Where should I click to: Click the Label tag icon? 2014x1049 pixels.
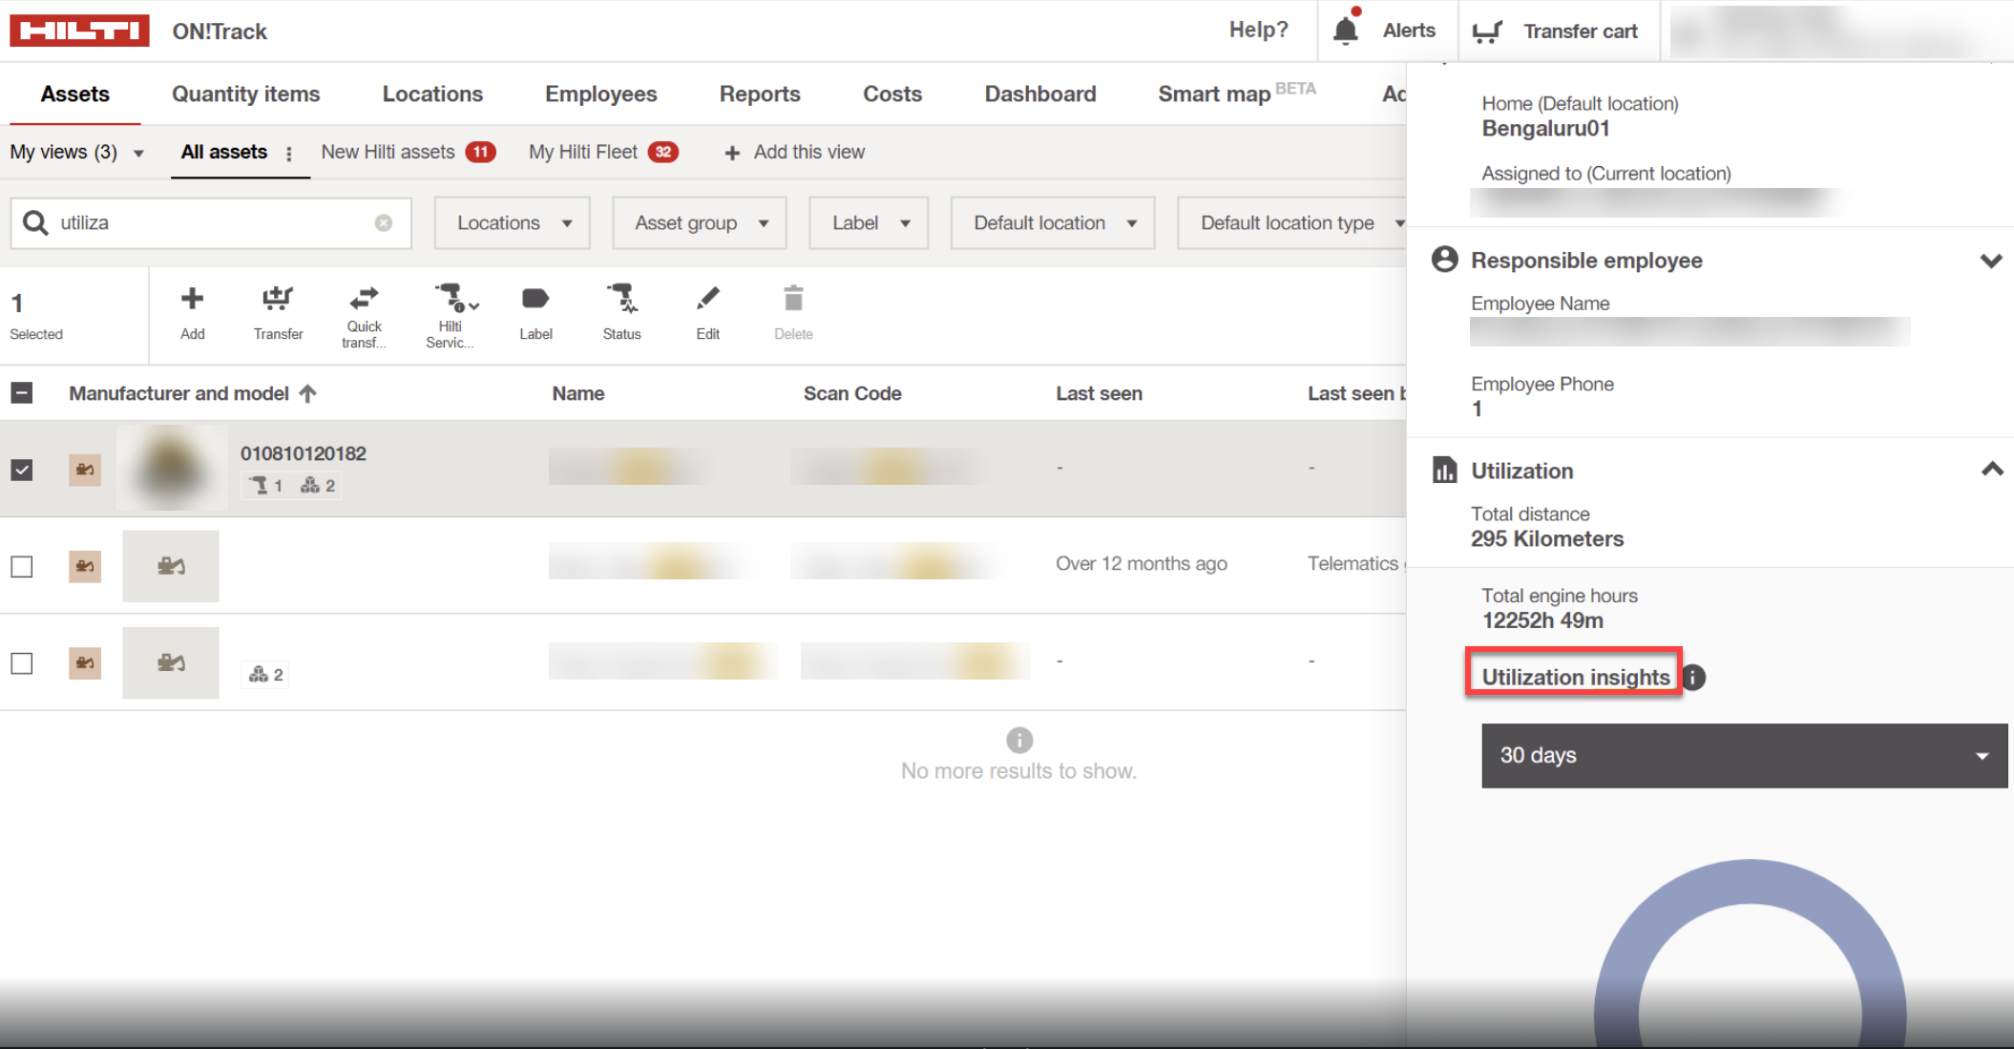(535, 300)
